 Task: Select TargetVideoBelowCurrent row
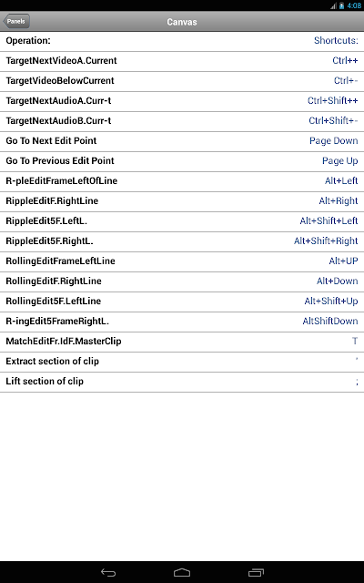[182, 81]
